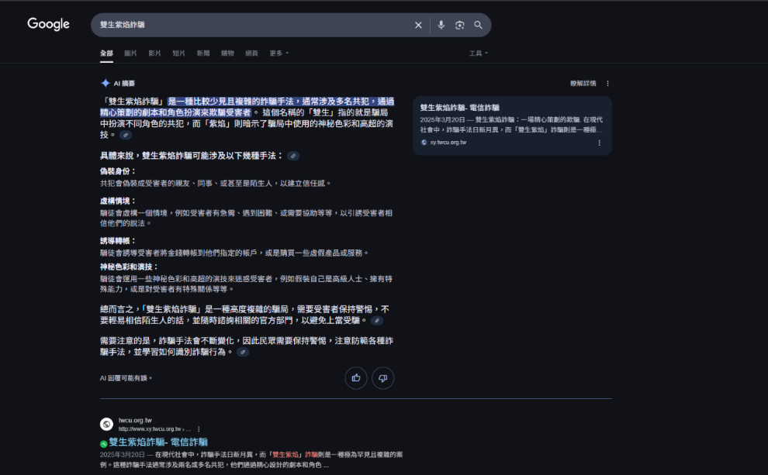Screen dimensions: 768x475
Task: Give the AI overview a thumbs down
Action: pos(383,378)
